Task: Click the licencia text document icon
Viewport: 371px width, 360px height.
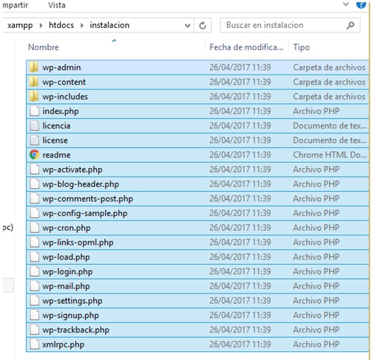Action: [x=34, y=125]
